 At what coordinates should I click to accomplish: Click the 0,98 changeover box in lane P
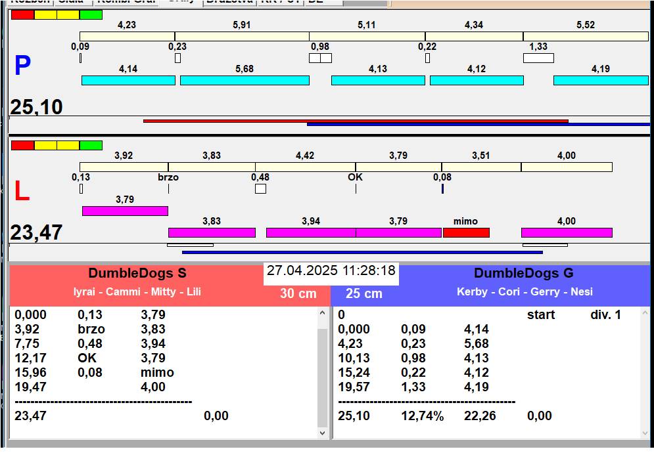(x=320, y=58)
